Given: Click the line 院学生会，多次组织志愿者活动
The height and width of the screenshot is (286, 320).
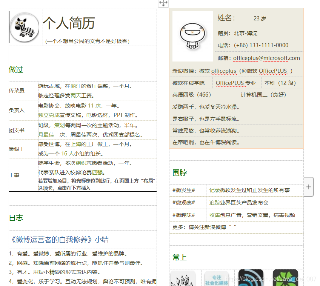Looking at the screenshot, I should click(85, 163).
